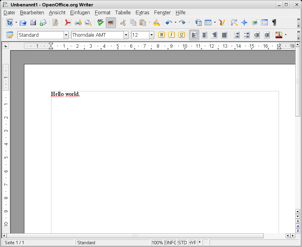Toggle automatic spellchecking
This screenshot has height=247, width=302.
click(x=110, y=22)
